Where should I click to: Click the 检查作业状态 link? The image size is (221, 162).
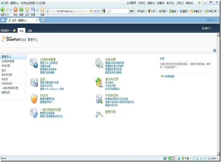tap(46, 86)
